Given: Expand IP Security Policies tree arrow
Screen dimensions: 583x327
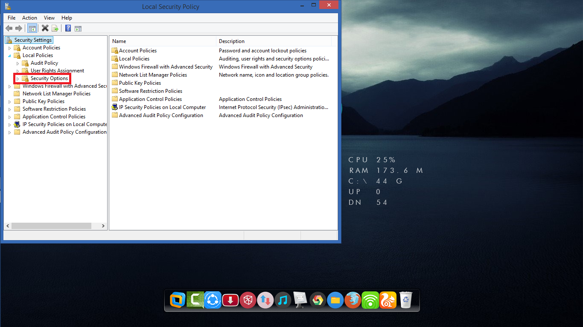Looking at the screenshot, I should click(10, 125).
